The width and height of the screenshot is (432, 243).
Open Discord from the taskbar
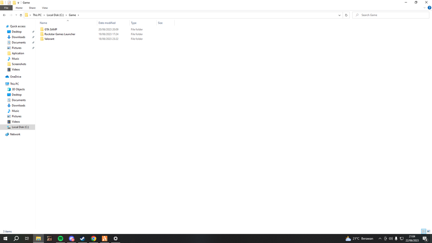click(x=72, y=239)
